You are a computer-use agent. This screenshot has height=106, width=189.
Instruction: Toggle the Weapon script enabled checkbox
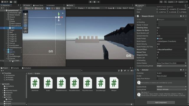click(x=140, y=16)
